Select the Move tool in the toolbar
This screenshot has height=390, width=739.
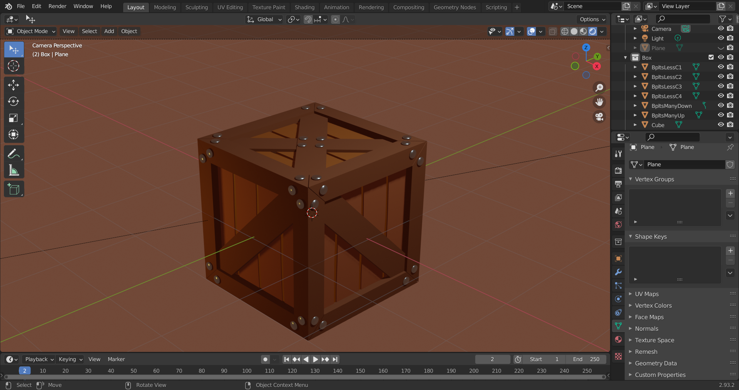point(13,85)
